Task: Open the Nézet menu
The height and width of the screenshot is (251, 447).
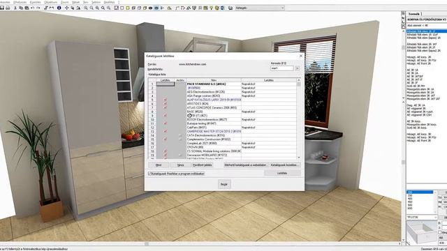Action: 76,2
